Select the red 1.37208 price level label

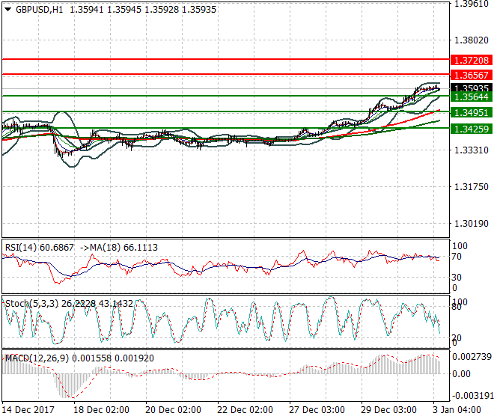[x=472, y=60]
